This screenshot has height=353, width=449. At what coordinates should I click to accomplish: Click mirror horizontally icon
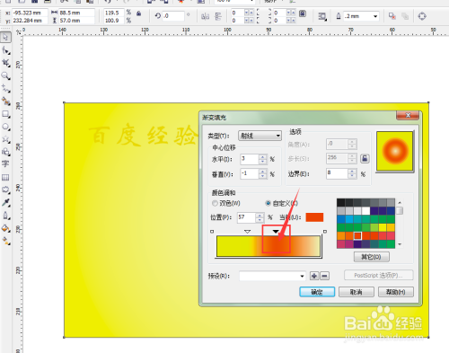tap(205, 16)
